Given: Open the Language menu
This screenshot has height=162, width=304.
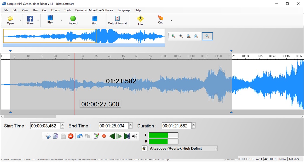Looking at the screenshot, I should [124, 10].
